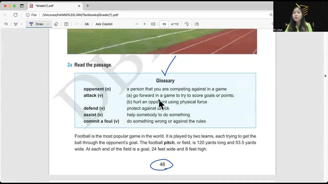Click the vertical scrollbar thumb

(x=325, y=76)
